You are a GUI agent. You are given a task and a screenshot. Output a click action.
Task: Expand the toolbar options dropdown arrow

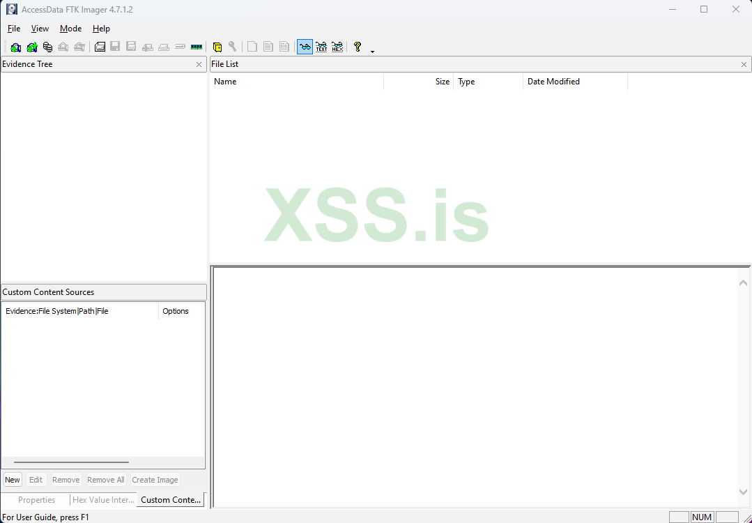(373, 51)
